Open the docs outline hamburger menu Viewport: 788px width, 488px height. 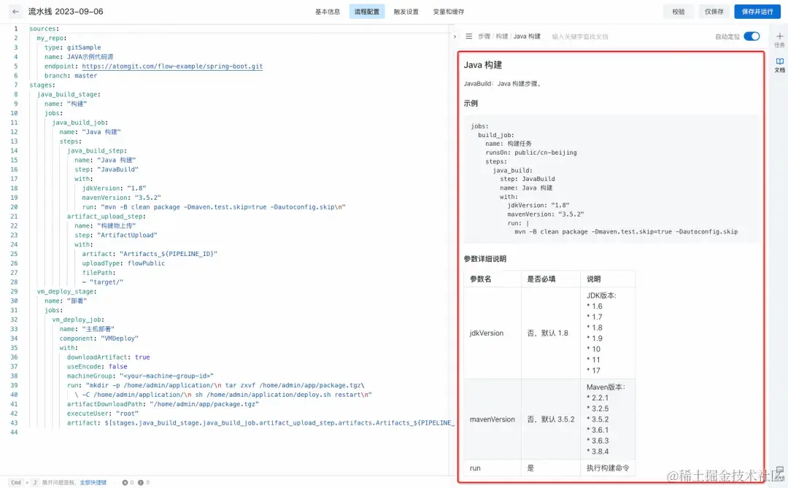(468, 36)
